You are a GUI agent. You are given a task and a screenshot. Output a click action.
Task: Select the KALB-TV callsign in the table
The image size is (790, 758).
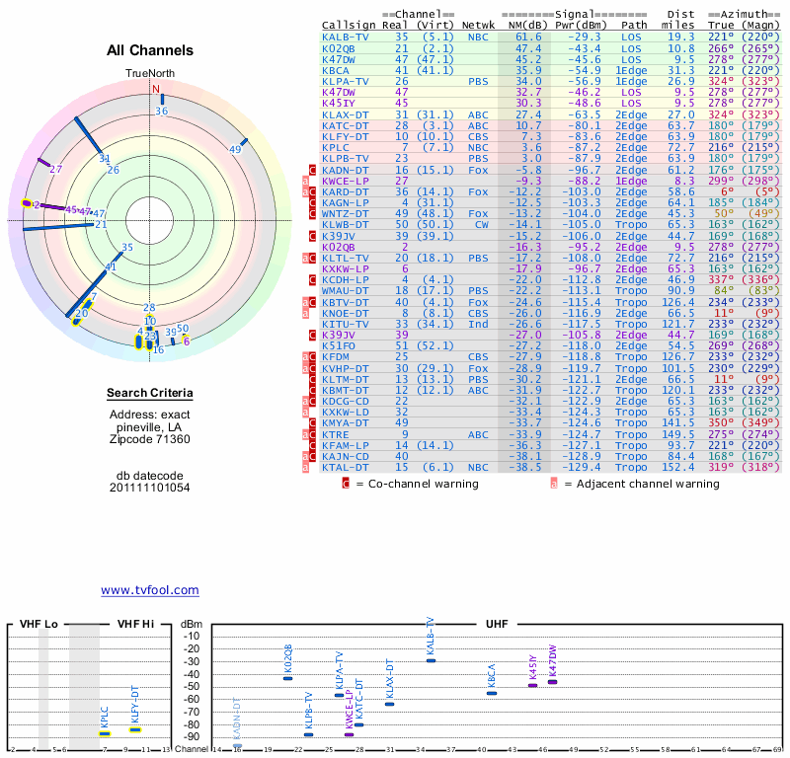346,37
